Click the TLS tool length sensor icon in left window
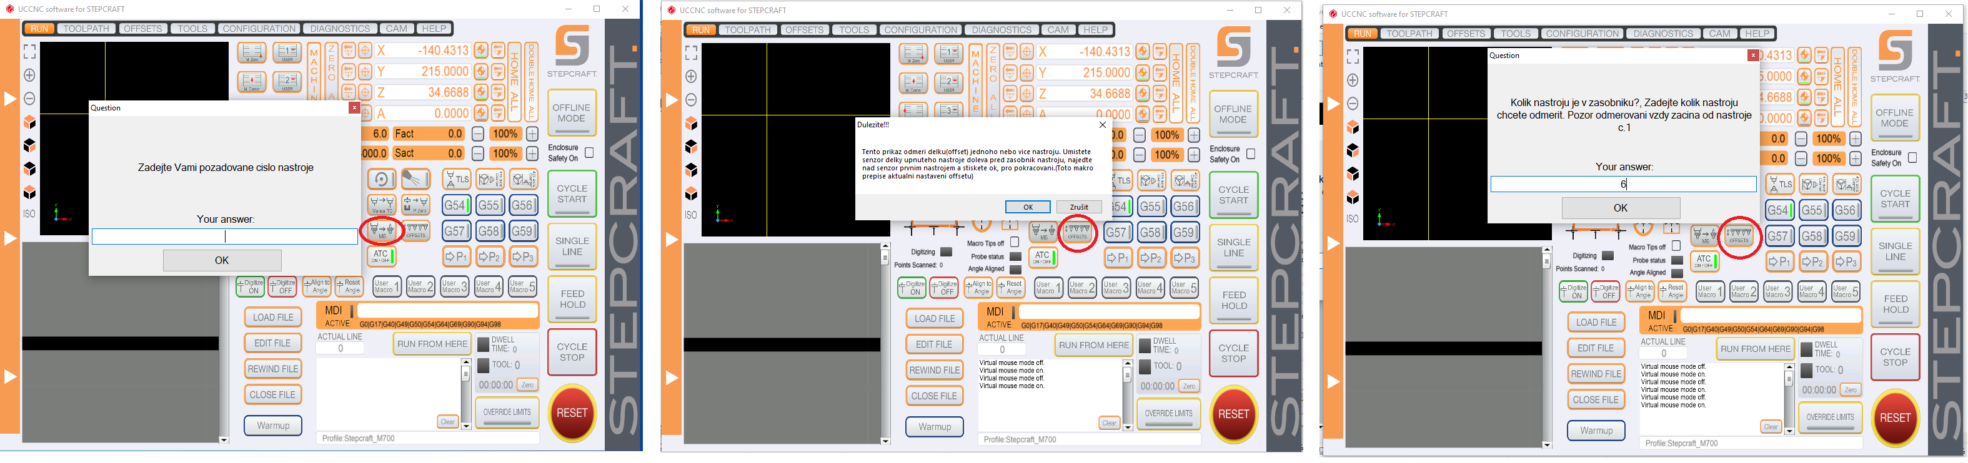 [457, 180]
